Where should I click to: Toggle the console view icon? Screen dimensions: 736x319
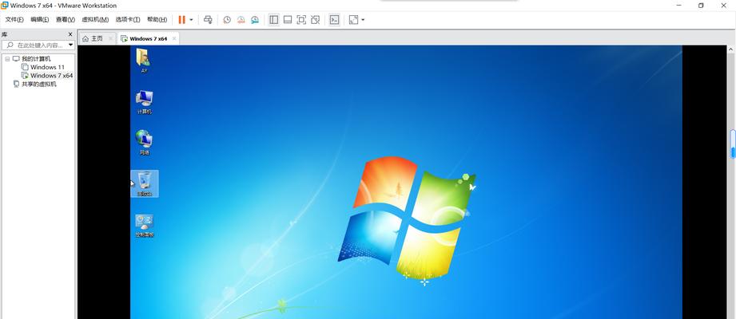click(x=334, y=20)
